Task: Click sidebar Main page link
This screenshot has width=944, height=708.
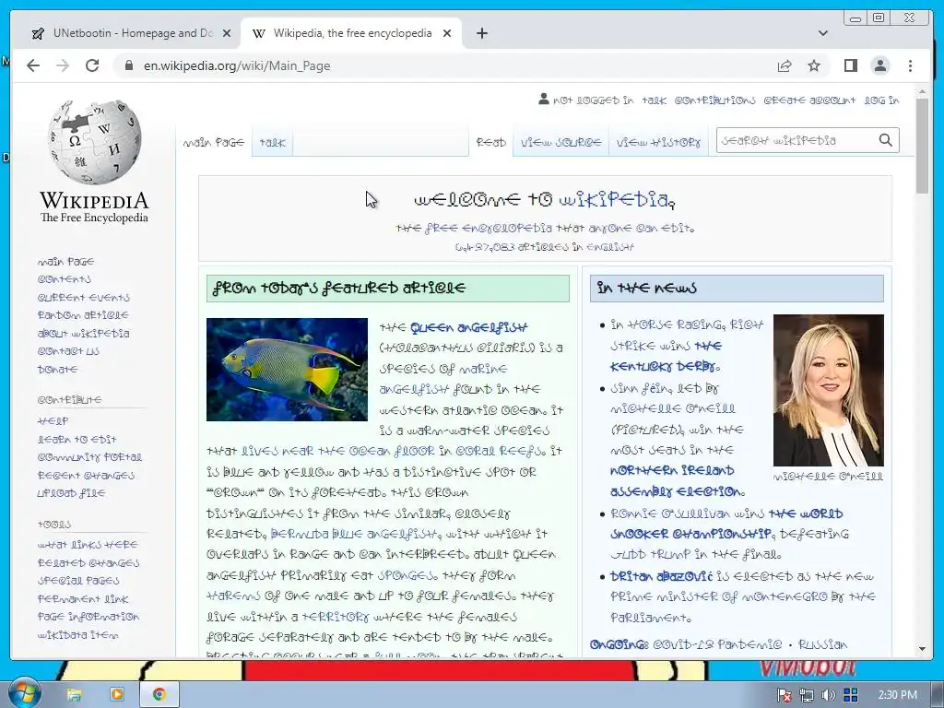Action: click(65, 262)
